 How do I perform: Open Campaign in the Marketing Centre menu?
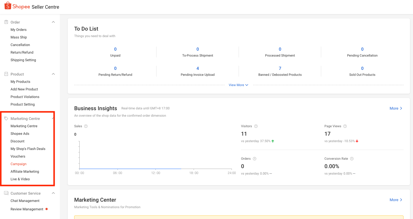tap(18, 164)
